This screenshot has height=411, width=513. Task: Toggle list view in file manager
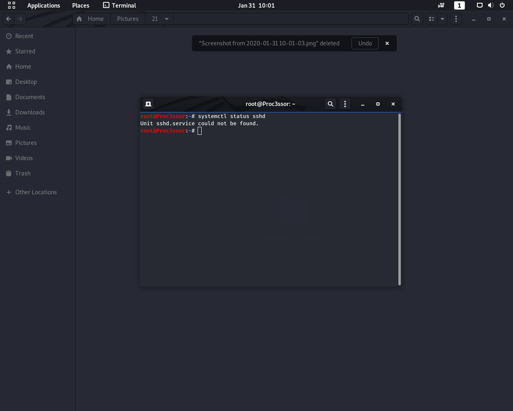(x=432, y=19)
